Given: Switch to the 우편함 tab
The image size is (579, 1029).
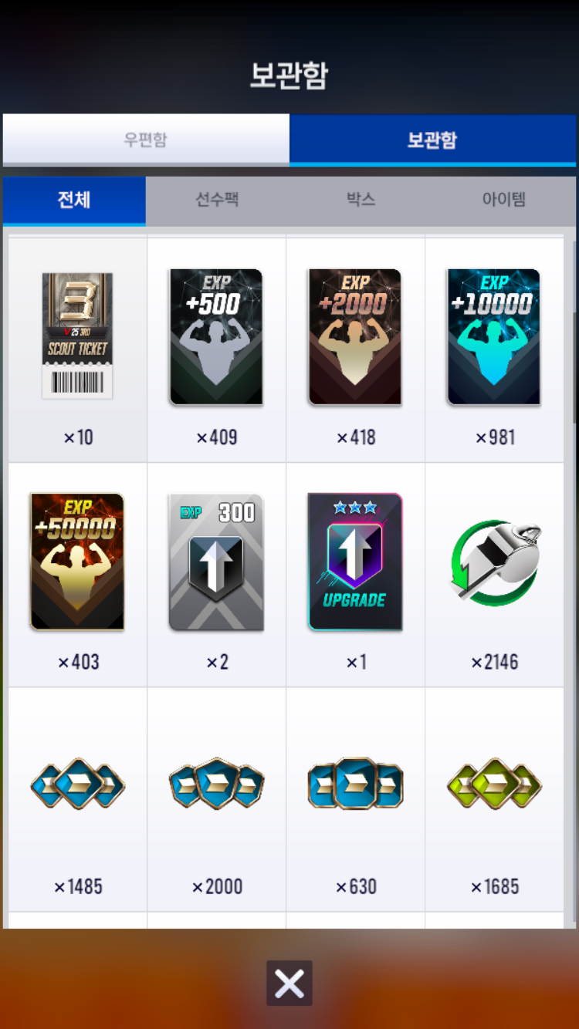Looking at the screenshot, I should (146, 140).
